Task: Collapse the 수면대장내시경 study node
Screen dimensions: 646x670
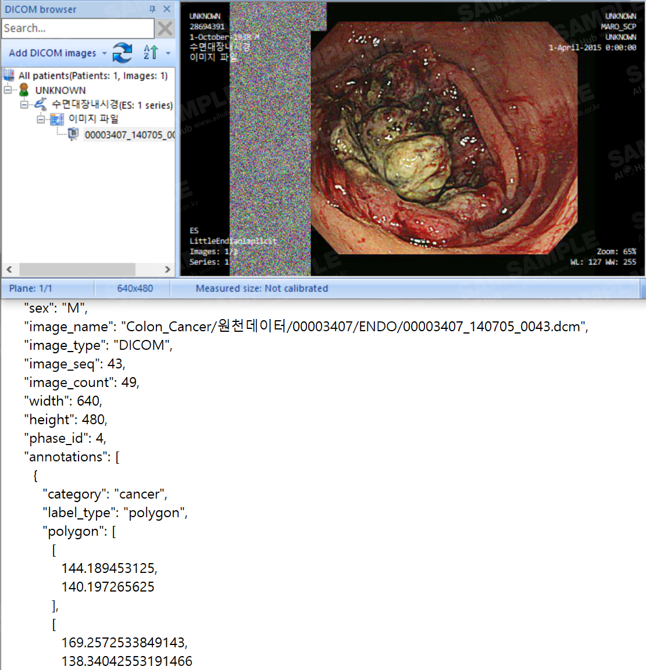Action: tap(24, 105)
